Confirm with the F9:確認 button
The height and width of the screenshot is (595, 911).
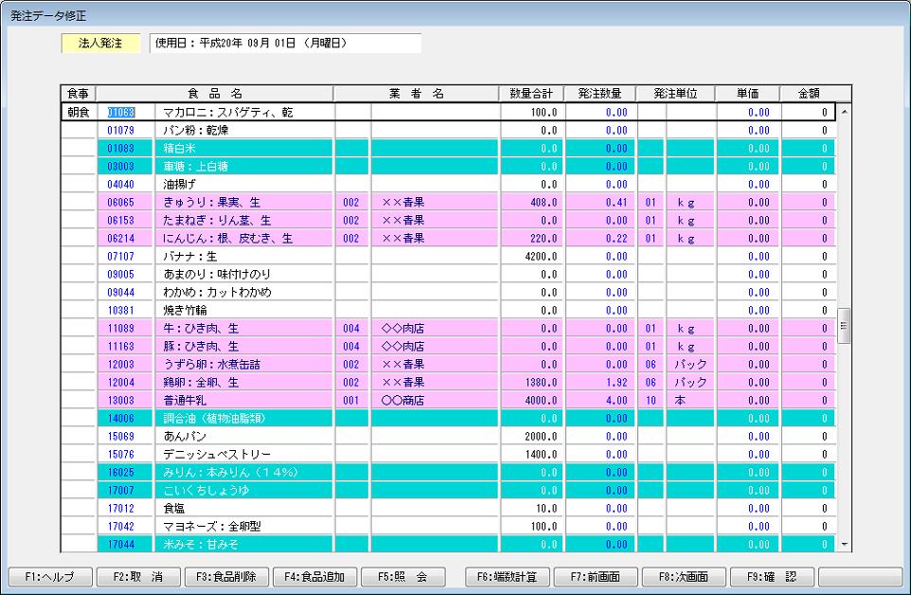pyautogui.click(x=772, y=576)
